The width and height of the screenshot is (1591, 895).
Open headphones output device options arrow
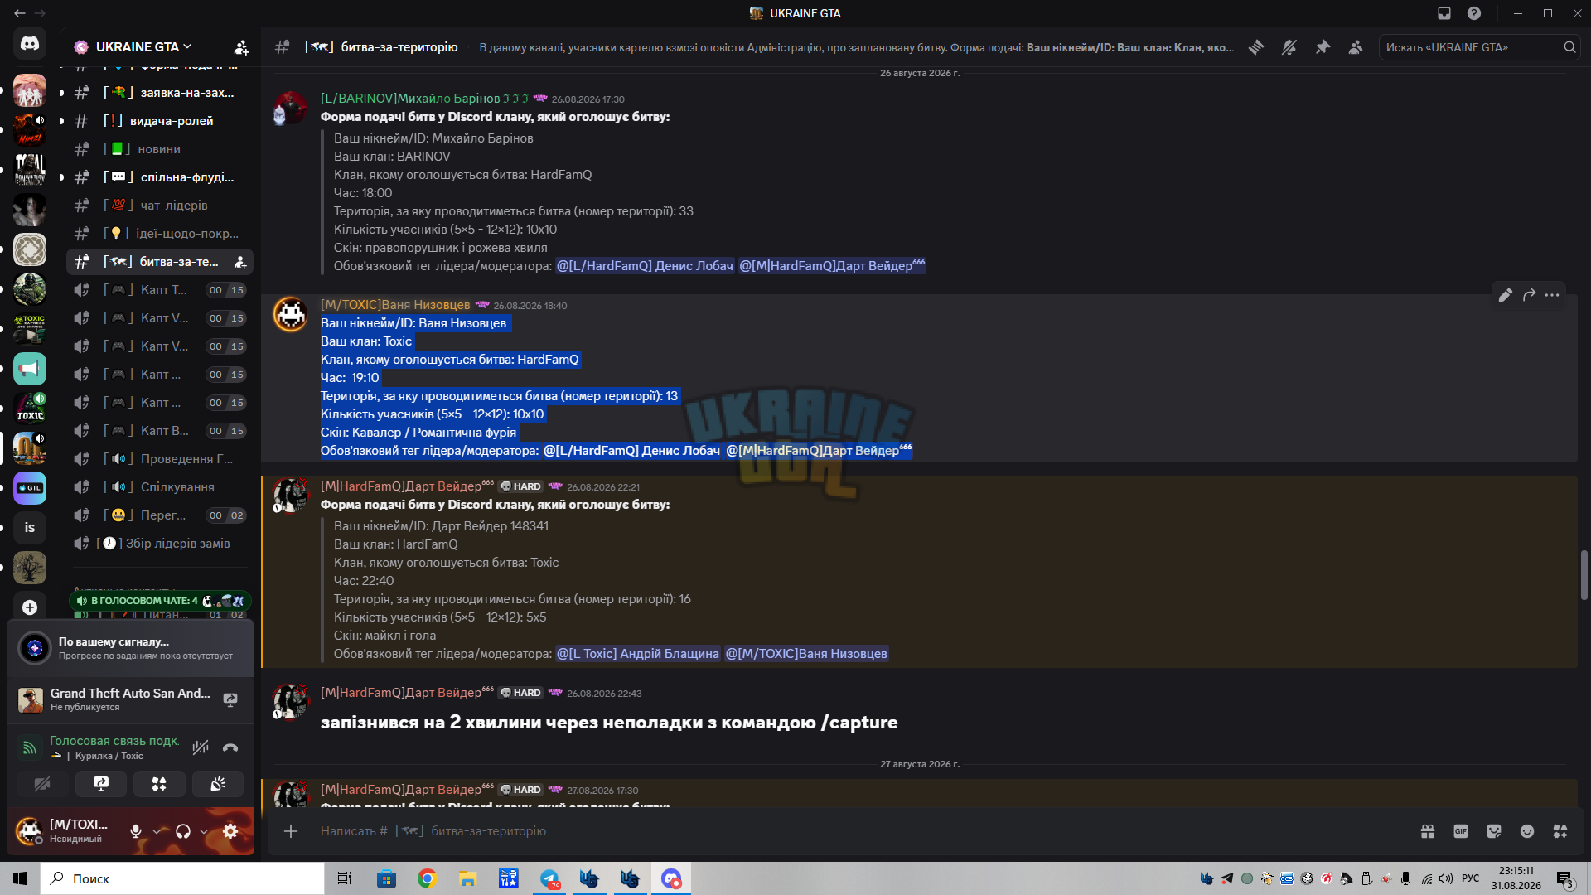(x=204, y=831)
